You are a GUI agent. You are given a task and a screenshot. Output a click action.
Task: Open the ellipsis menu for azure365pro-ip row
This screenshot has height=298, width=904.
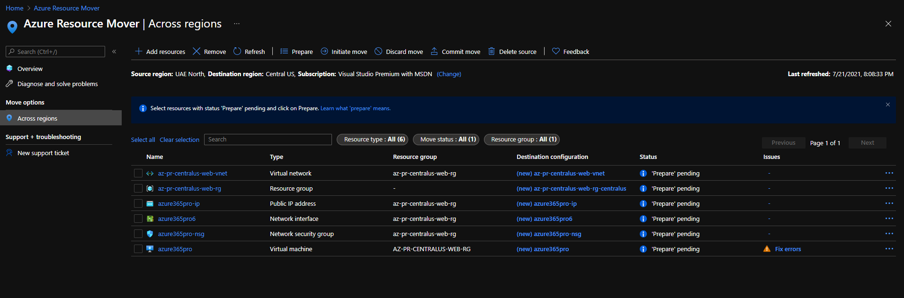click(889, 203)
